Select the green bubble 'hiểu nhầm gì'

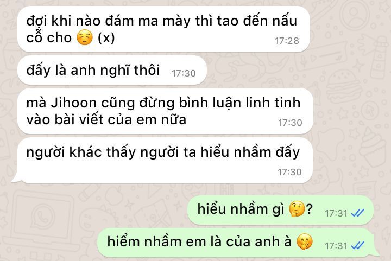pos(281,210)
